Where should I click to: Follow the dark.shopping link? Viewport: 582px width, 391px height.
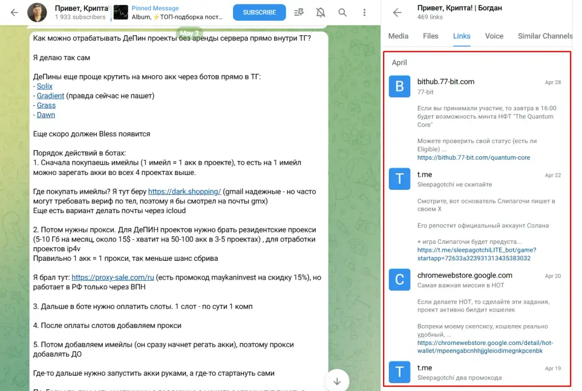click(x=185, y=192)
